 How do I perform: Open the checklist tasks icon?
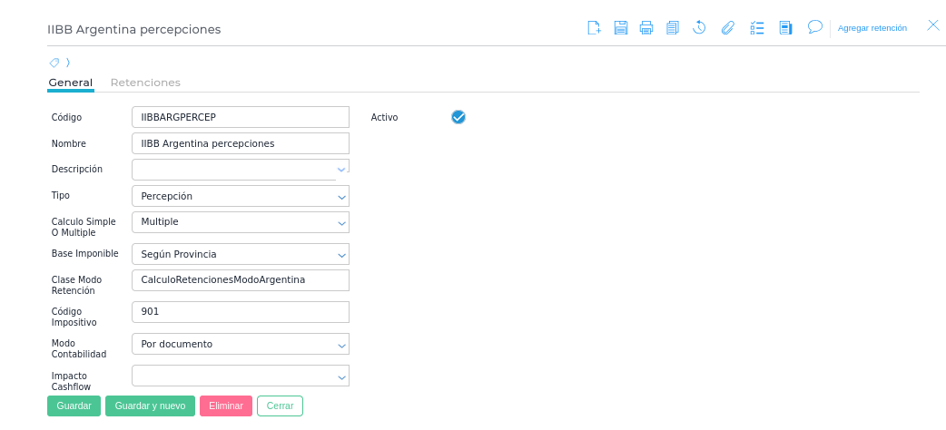[x=757, y=27]
